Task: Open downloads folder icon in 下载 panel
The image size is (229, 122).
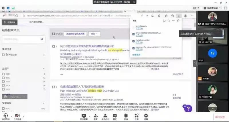Action: (x=164, y=21)
